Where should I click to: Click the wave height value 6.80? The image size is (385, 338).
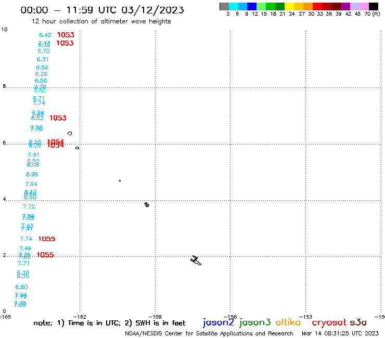coord(22,287)
